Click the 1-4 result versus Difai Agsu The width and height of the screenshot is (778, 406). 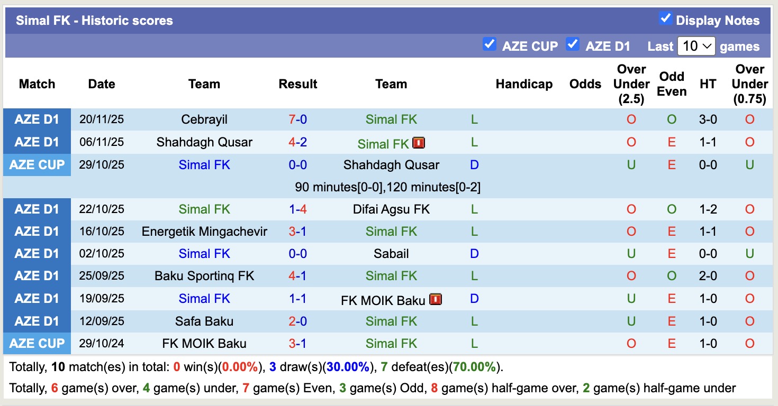(x=298, y=209)
